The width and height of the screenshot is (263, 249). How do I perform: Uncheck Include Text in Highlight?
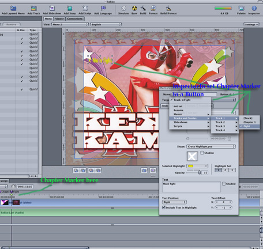tap(164, 207)
